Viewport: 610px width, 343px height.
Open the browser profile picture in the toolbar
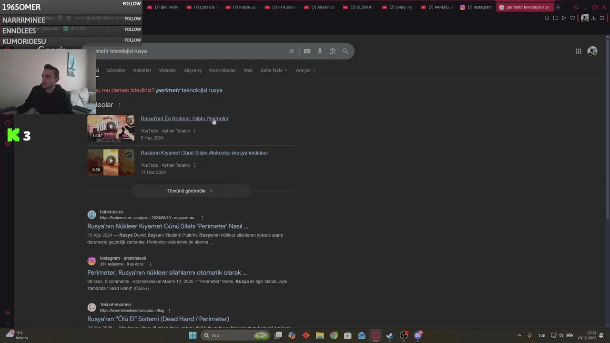click(585, 18)
